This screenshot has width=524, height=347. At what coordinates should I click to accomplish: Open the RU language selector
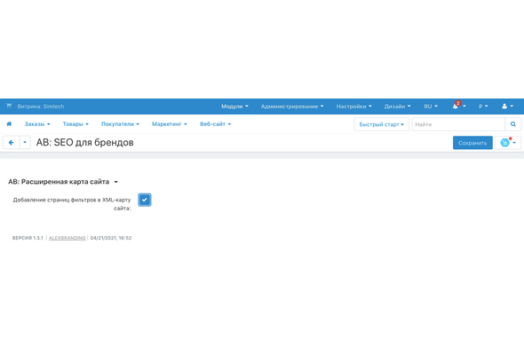coord(431,106)
